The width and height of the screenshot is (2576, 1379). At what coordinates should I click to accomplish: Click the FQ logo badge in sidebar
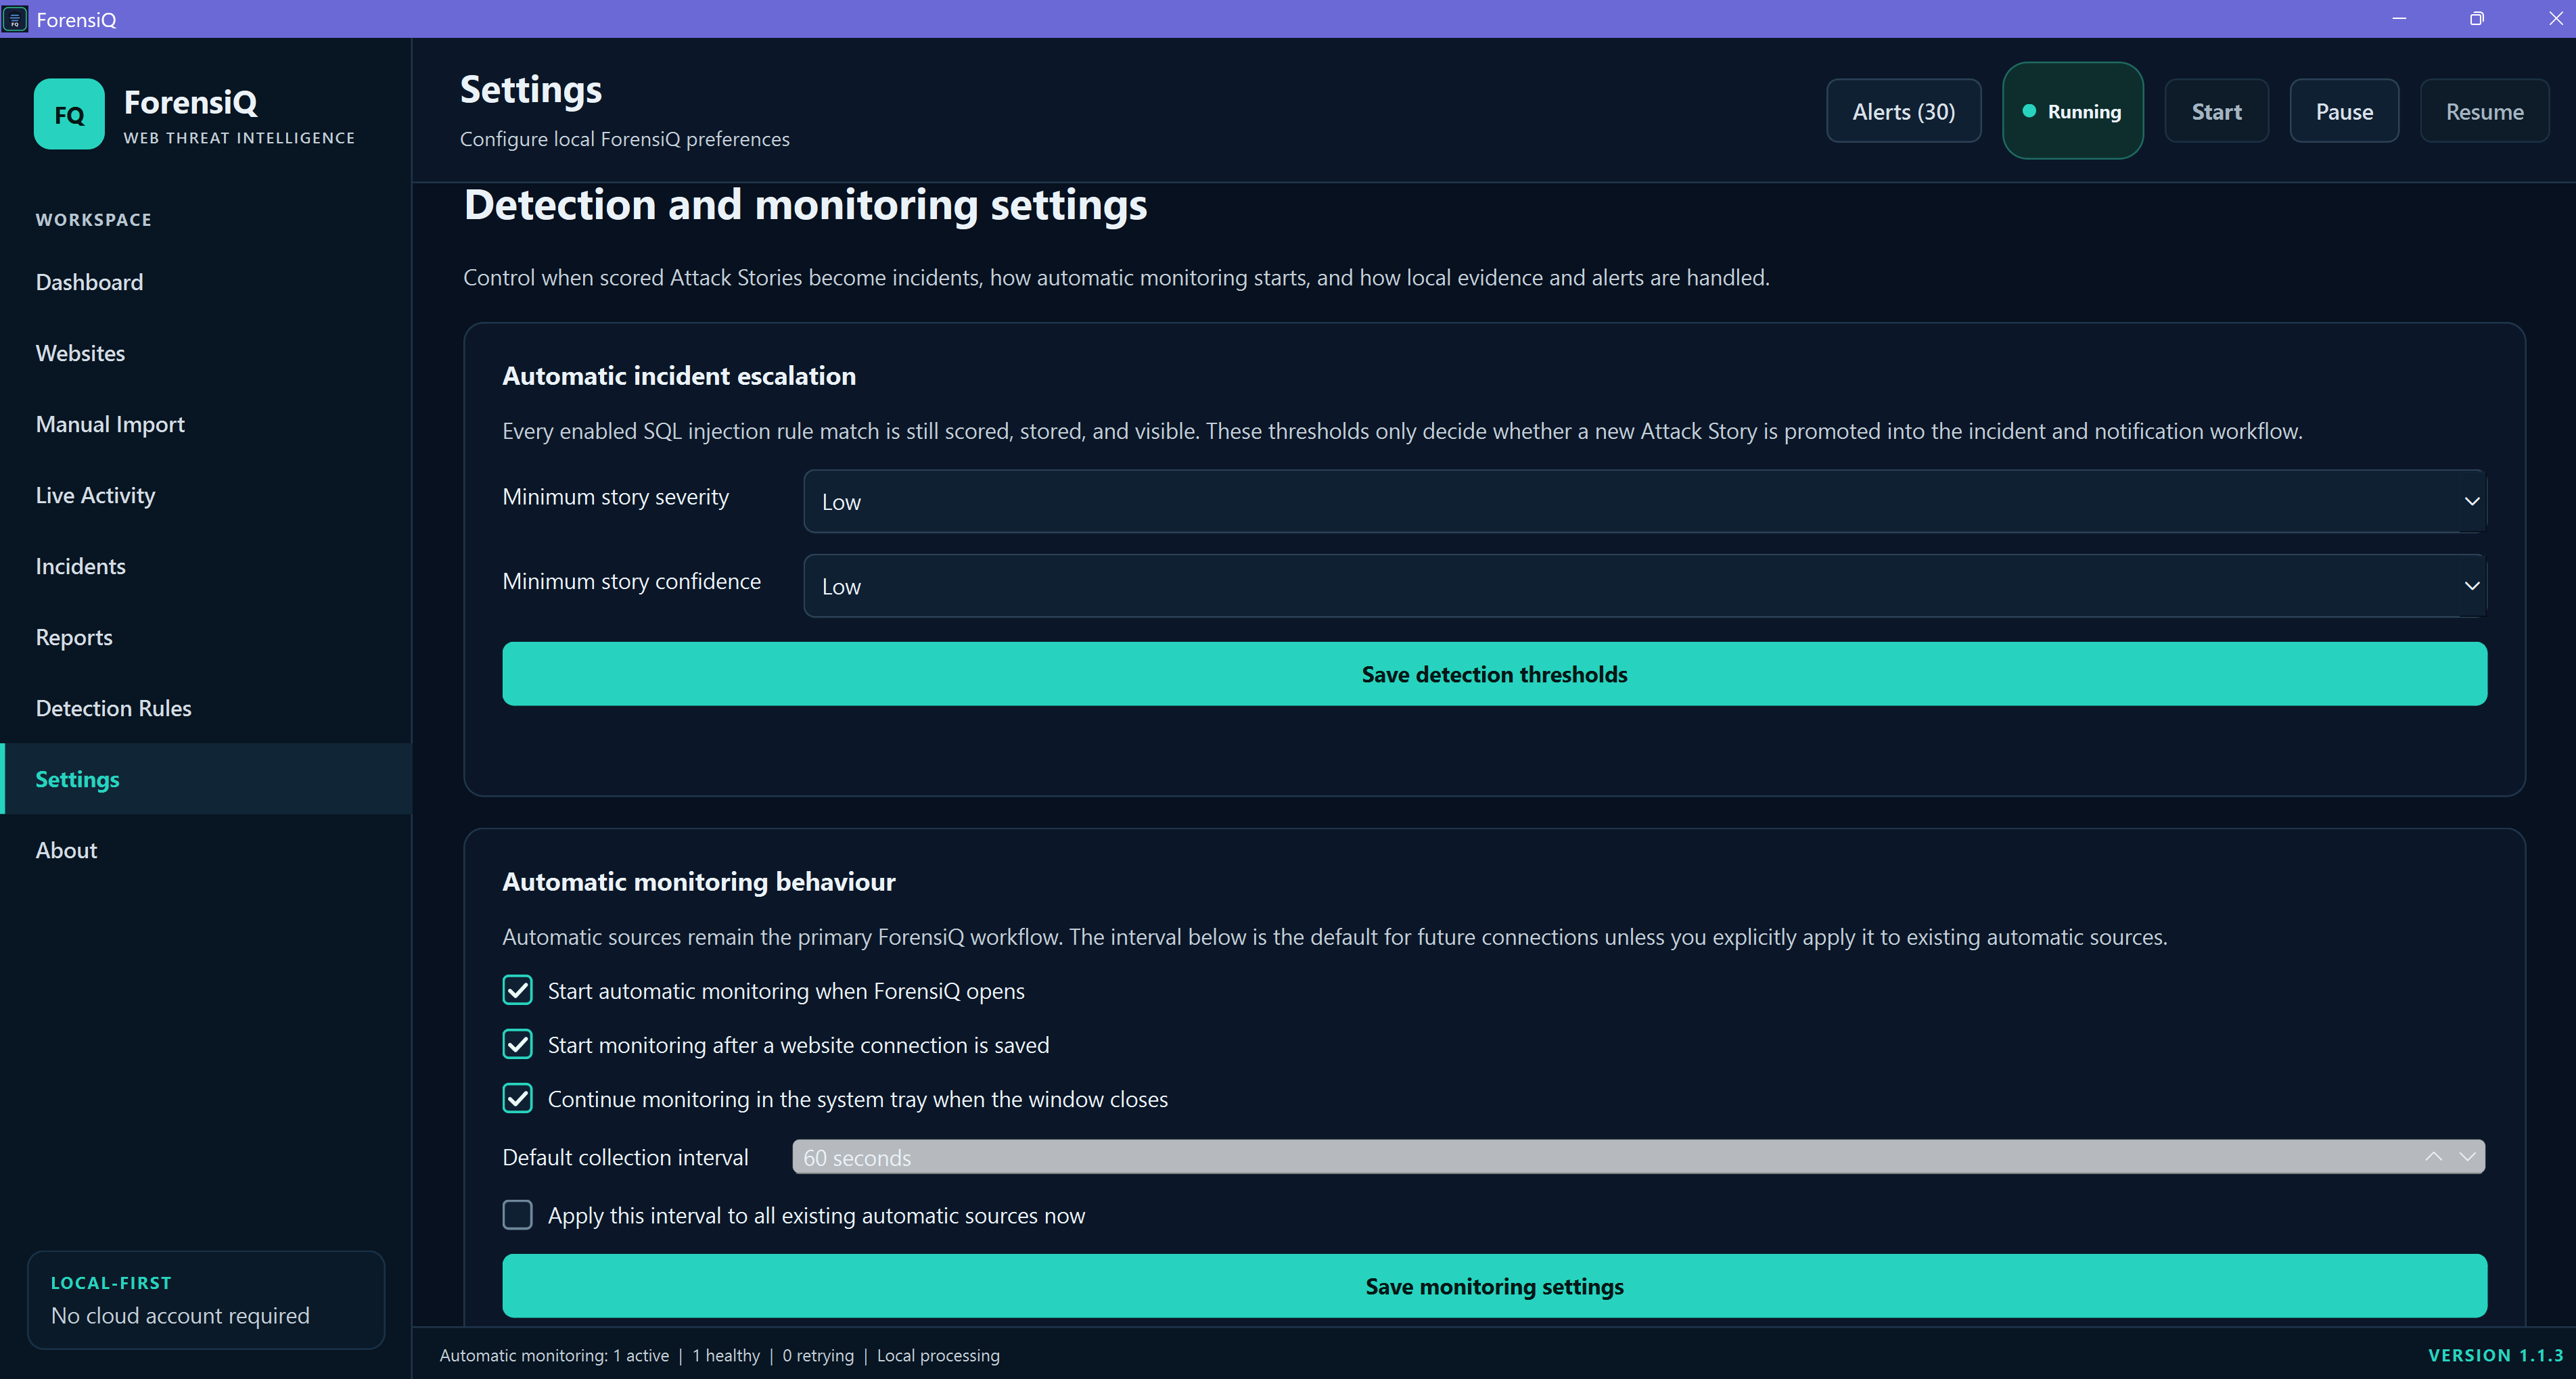click(69, 114)
